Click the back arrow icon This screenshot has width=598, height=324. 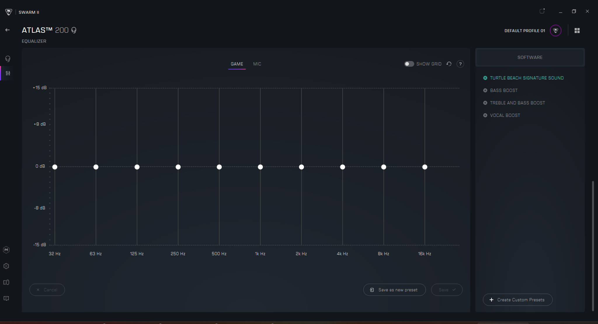[x=8, y=30]
